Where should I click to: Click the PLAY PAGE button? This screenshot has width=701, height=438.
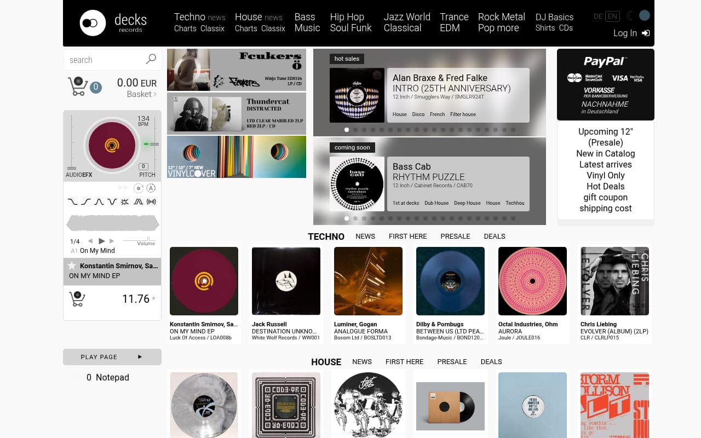pyautogui.click(x=112, y=357)
